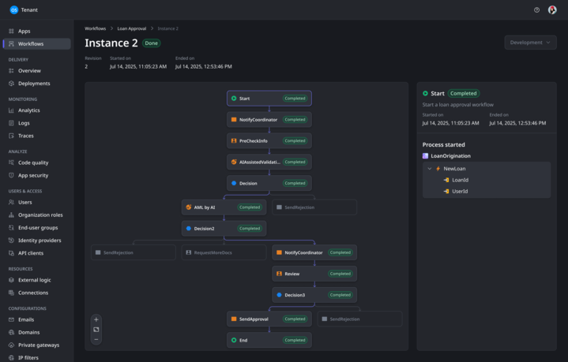Click the Tenant logo icon
The height and width of the screenshot is (362, 568).
click(x=14, y=10)
